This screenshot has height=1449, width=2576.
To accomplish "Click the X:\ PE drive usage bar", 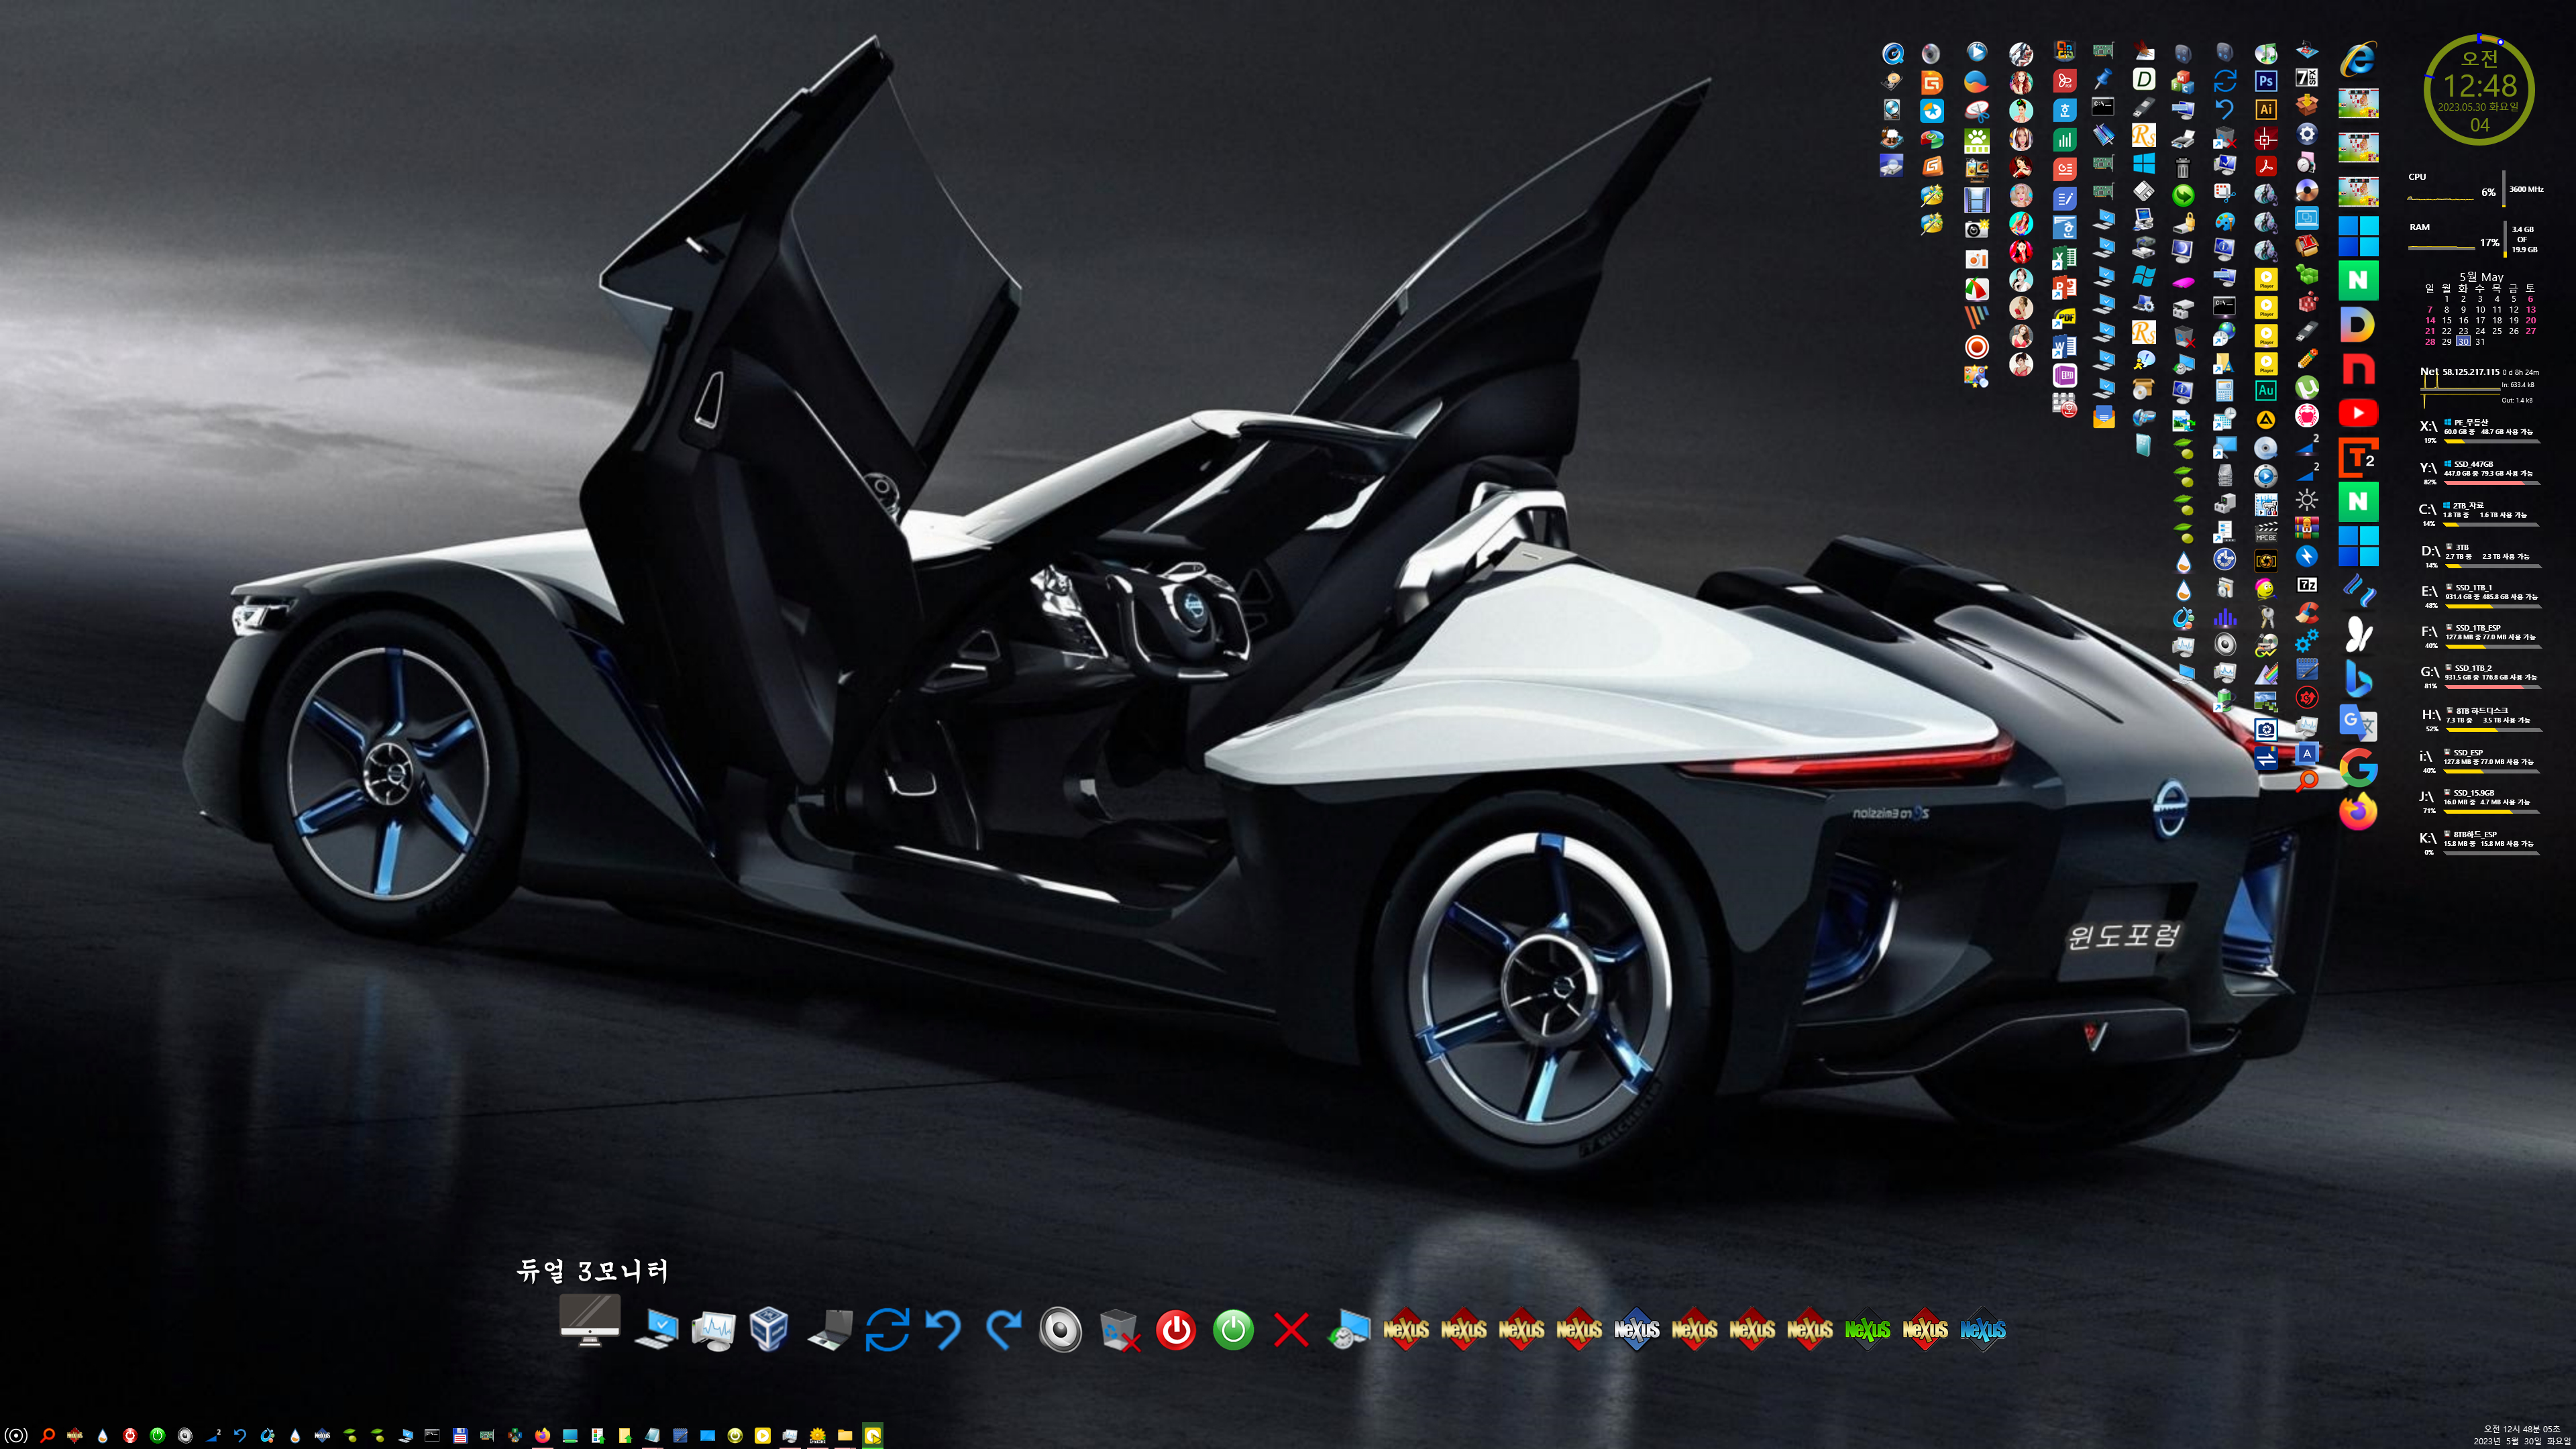I will click(x=2492, y=441).
